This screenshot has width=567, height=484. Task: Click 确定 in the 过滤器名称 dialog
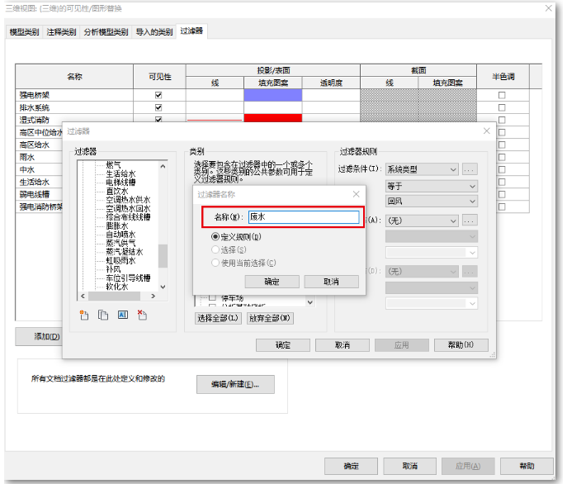[272, 282]
